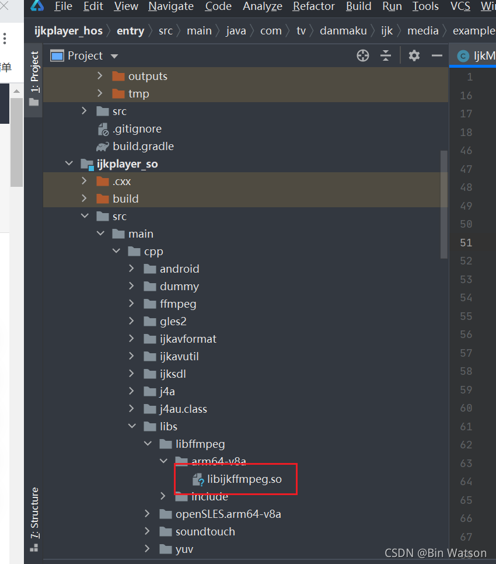
Task: Open the Code menu
Action: point(218,6)
